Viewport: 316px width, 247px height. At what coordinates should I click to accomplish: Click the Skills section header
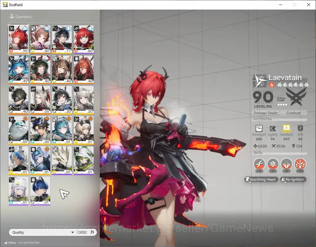click(x=258, y=153)
